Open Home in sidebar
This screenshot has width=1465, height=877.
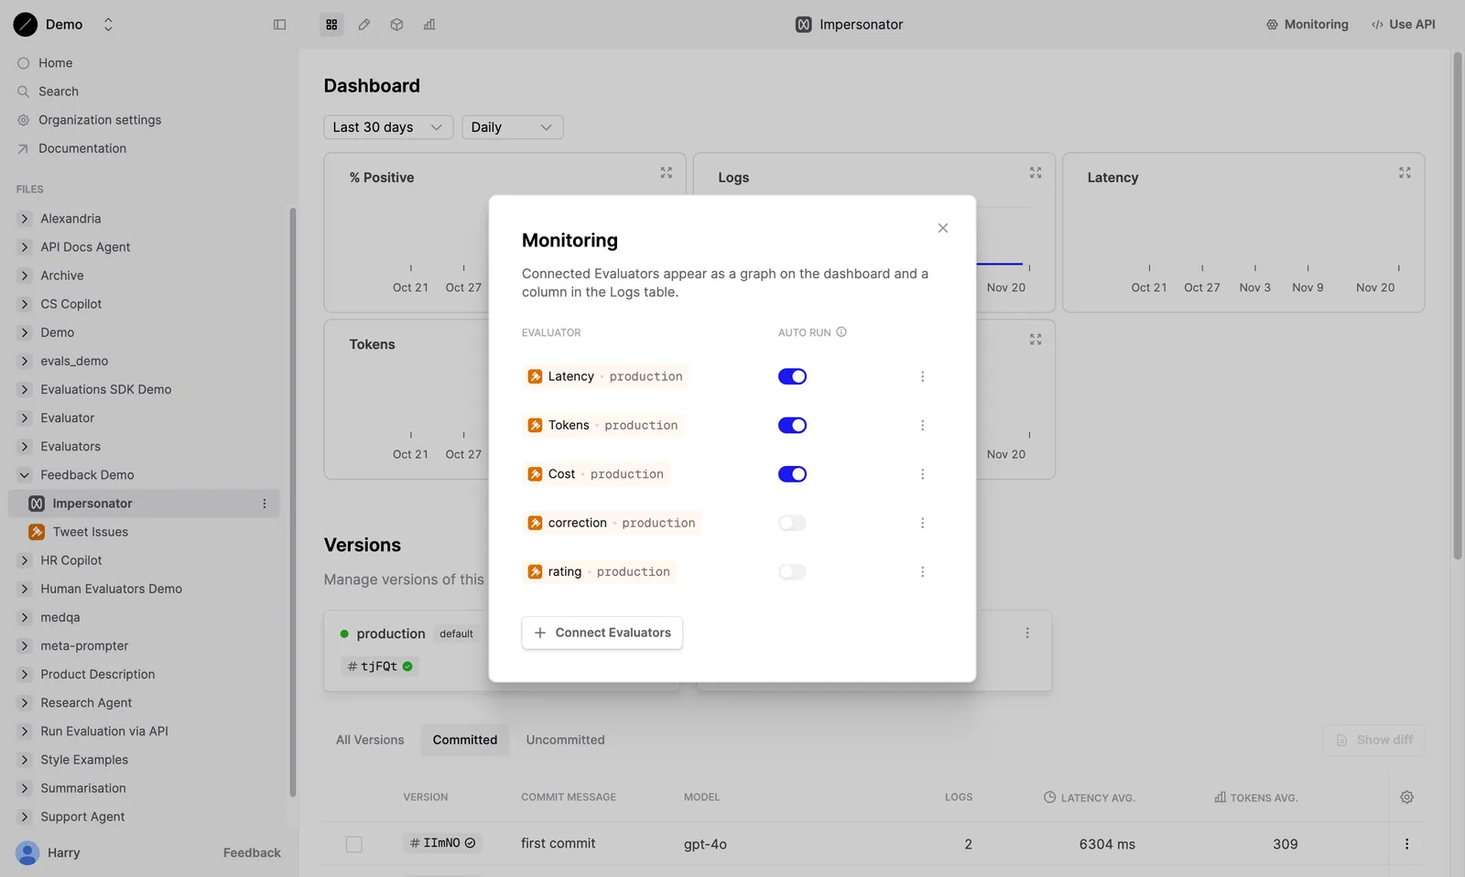point(55,63)
